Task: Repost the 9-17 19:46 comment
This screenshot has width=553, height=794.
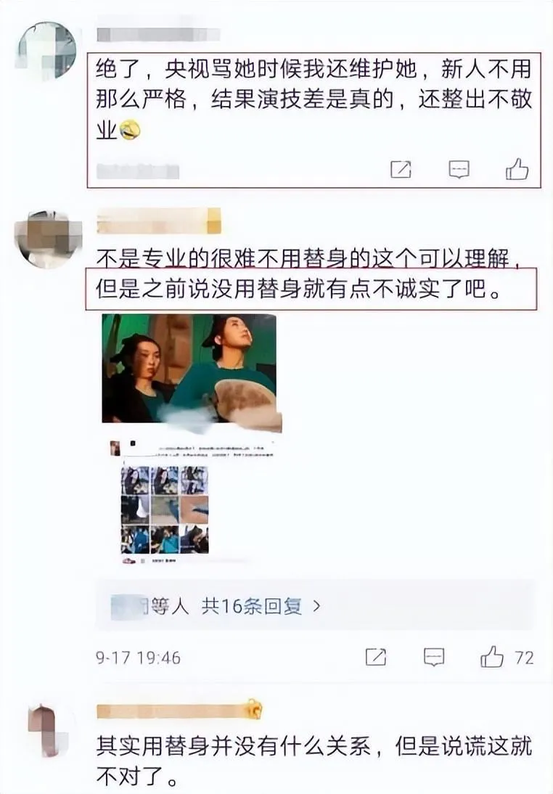Action: [x=376, y=658]
